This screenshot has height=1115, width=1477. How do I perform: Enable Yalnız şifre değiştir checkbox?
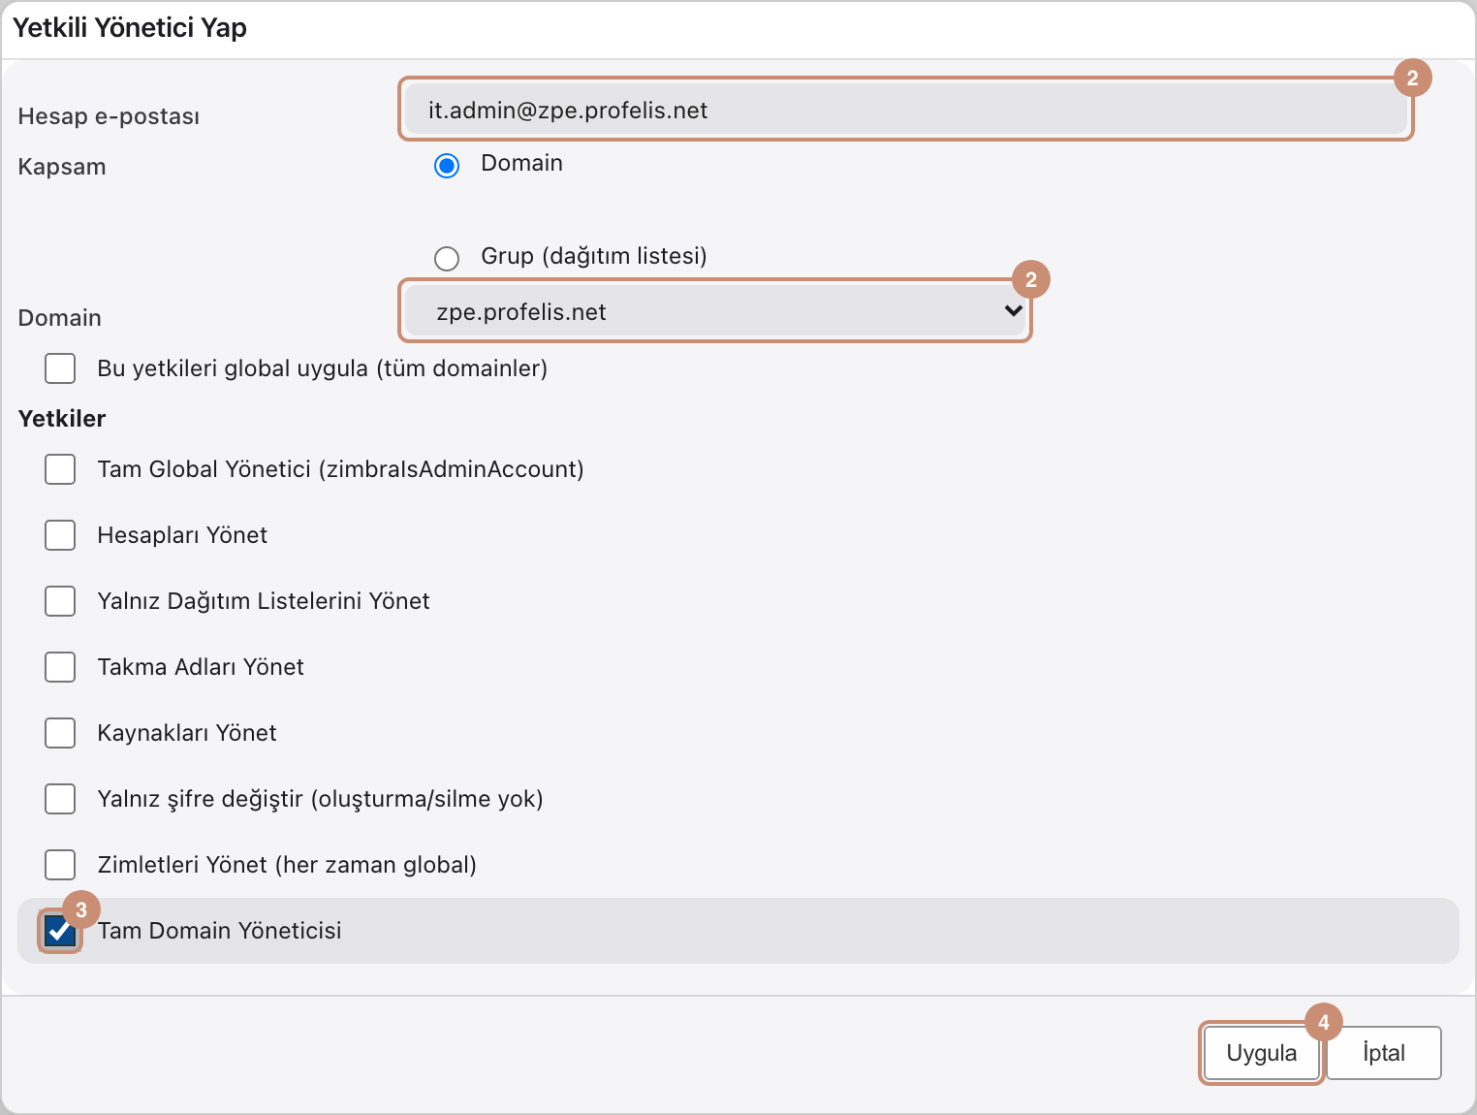click(x=60, y=799)
